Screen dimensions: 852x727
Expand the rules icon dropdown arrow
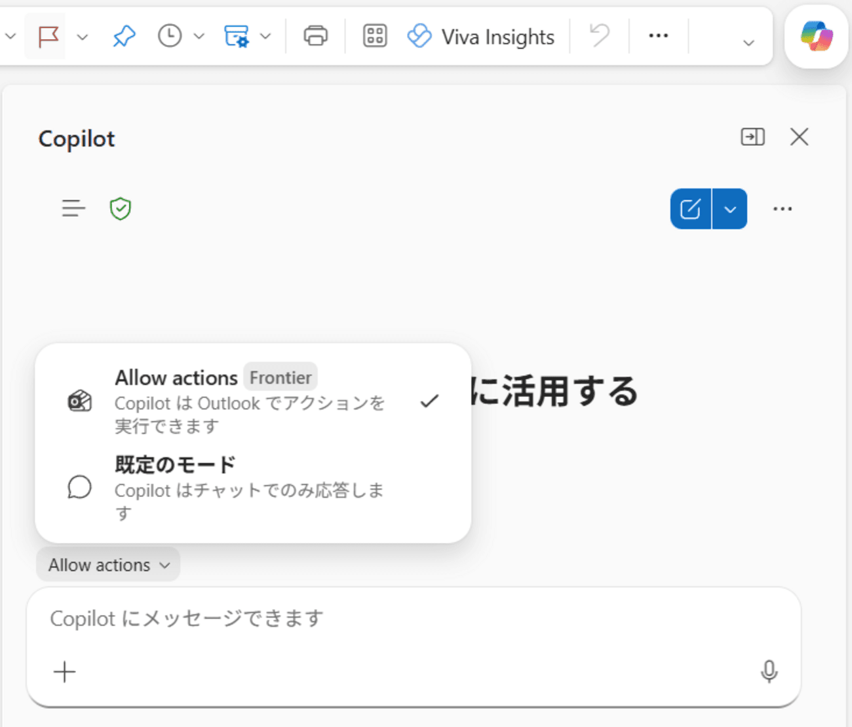pos(265,37)
